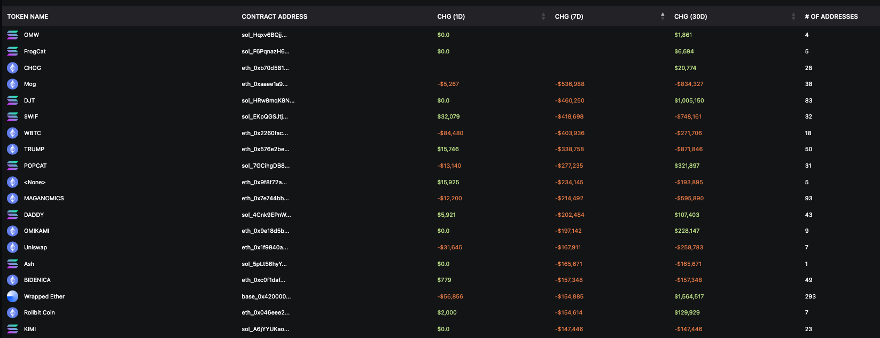Click the 1D change value $15,925

pyautogui.click(x=448, y=182)
